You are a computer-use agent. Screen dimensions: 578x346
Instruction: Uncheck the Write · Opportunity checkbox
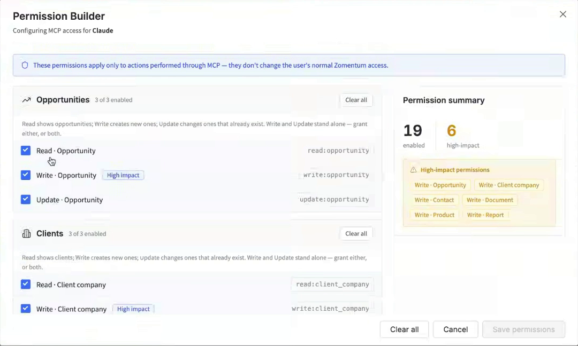(26, 175)
